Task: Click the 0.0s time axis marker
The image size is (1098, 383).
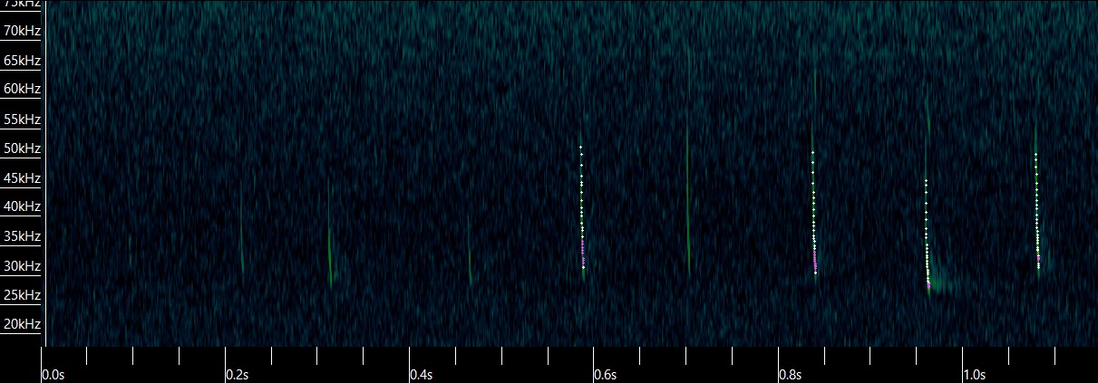Action: (53, 374)
